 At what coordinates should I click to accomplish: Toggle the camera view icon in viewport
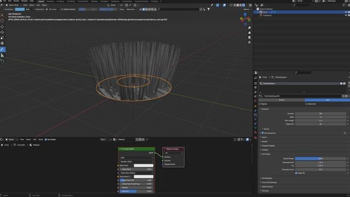pos(249,37)
